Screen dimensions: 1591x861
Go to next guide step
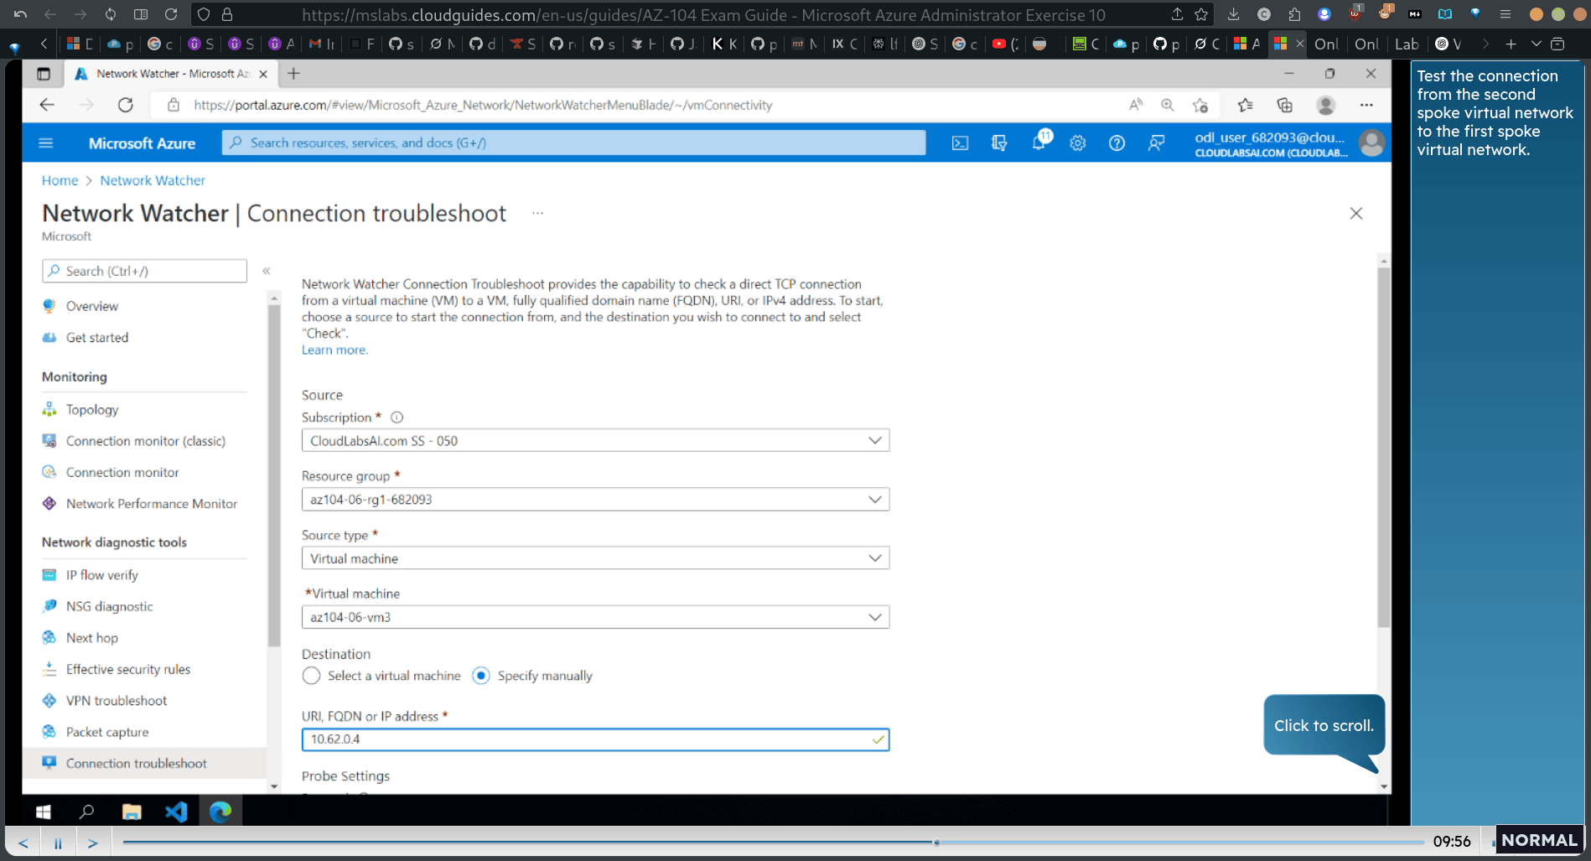pyautogui.click(x=93, y=843)
